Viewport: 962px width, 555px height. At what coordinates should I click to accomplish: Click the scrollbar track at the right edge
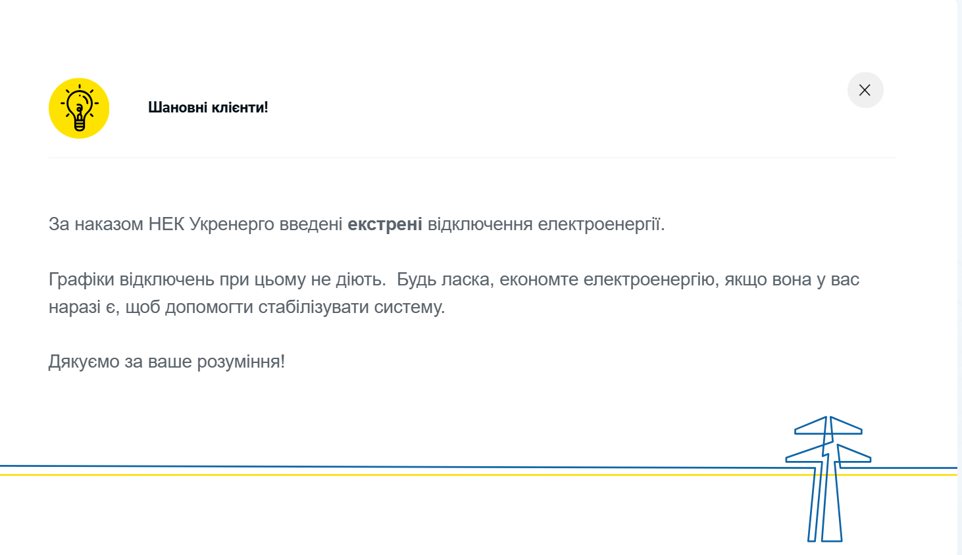(x=959, y=277)
